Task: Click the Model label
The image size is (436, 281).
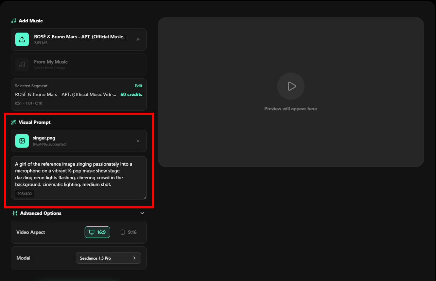Action: coord(23,258)
